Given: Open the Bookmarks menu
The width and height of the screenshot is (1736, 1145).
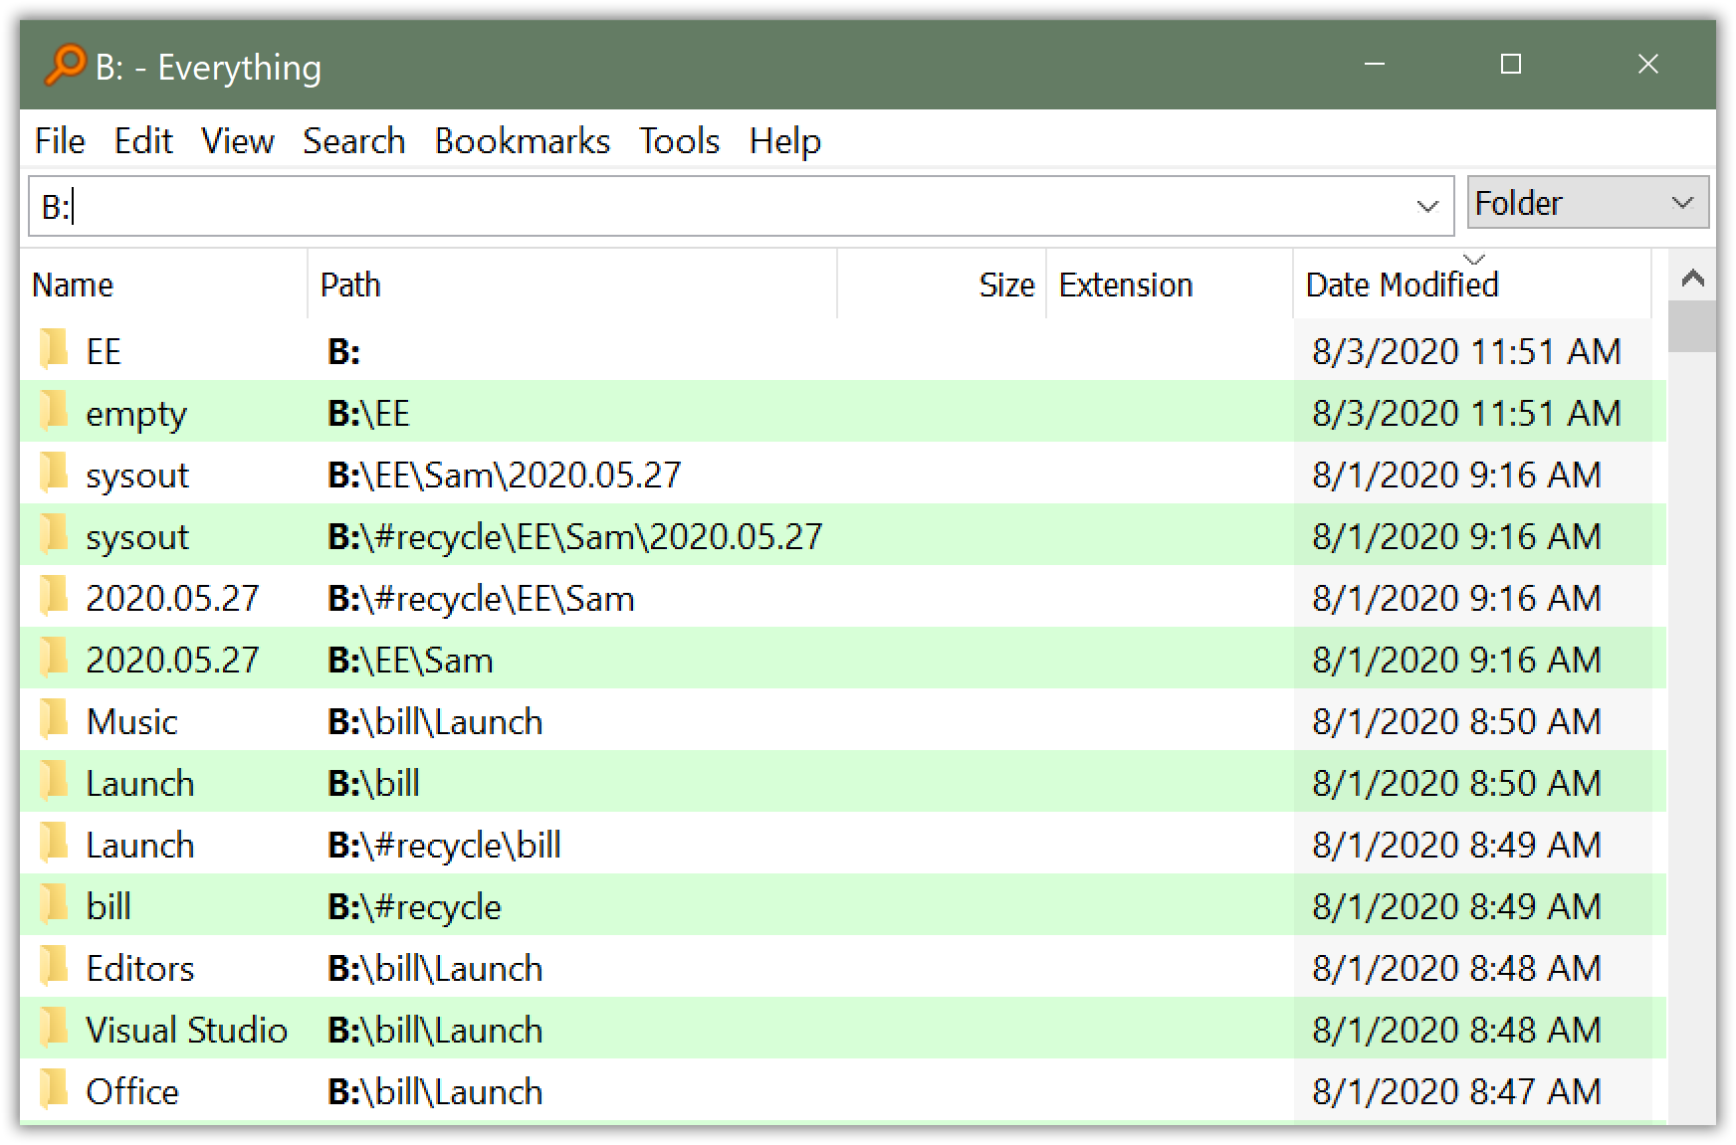Looking at the screenshot, I should click(522, 141).
